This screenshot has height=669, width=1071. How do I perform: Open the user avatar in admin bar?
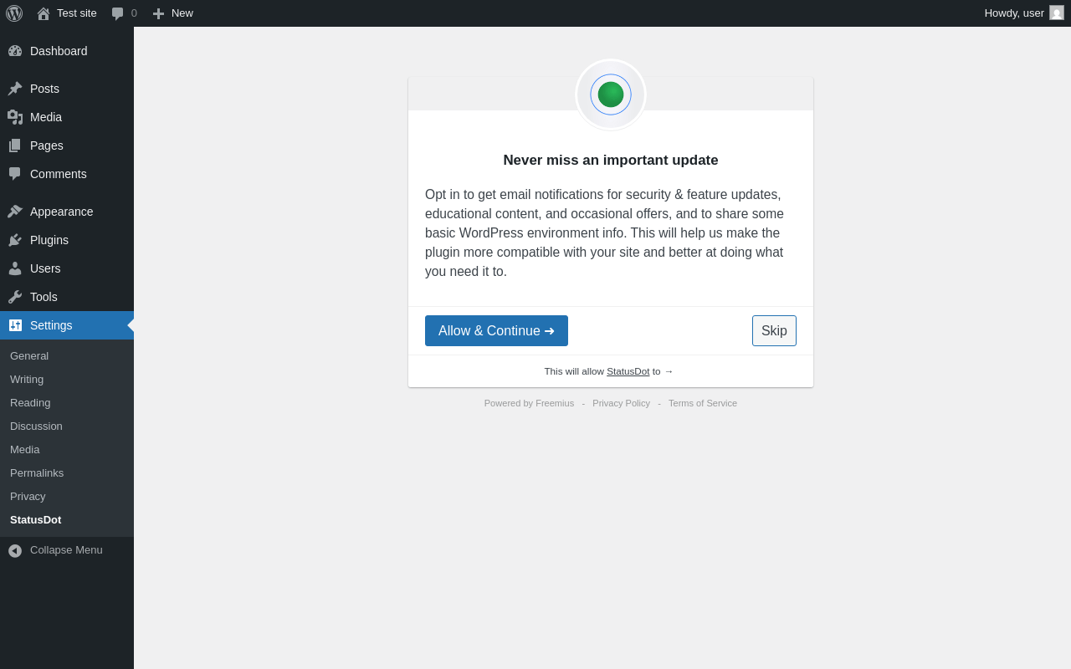coord(1057,13)
